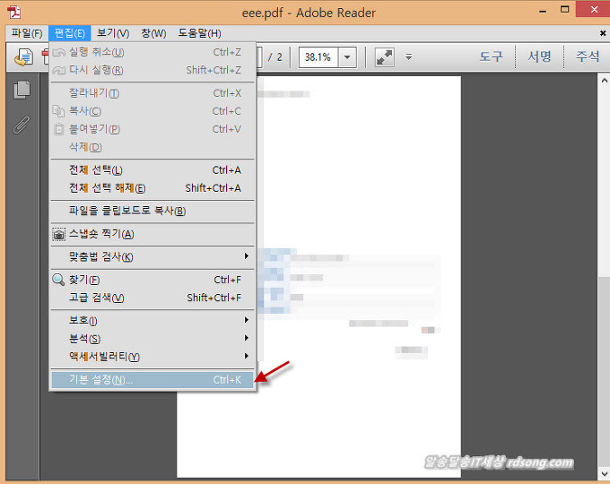The width and height of the screenshot is (610, 484).
Task: Click the snapshot camera icon in menu
Action: [x=59, y=234]
